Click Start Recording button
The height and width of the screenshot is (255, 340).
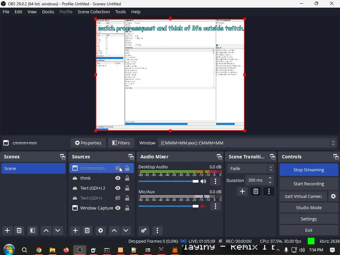coord(308,184)
